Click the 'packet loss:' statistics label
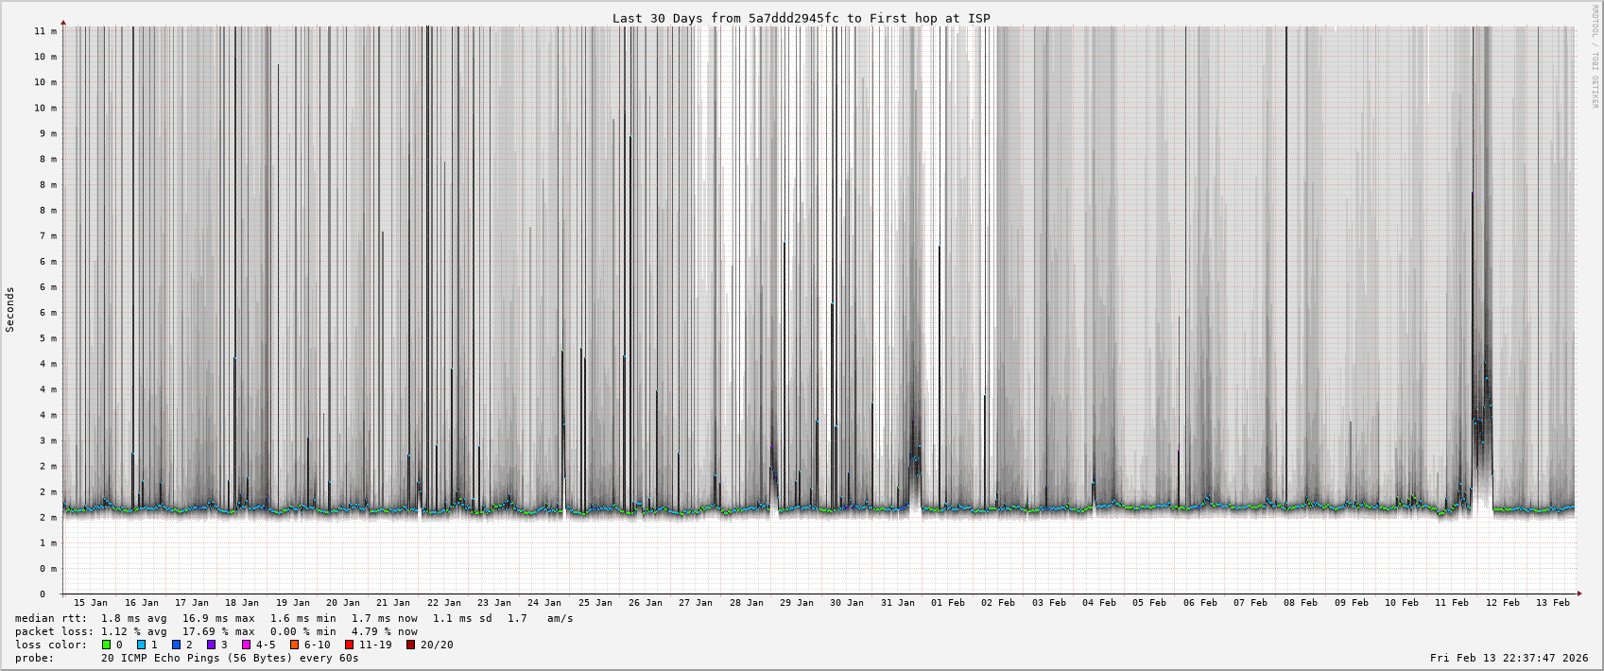The width and height of the screenshot is (1604, 671). 54,631
